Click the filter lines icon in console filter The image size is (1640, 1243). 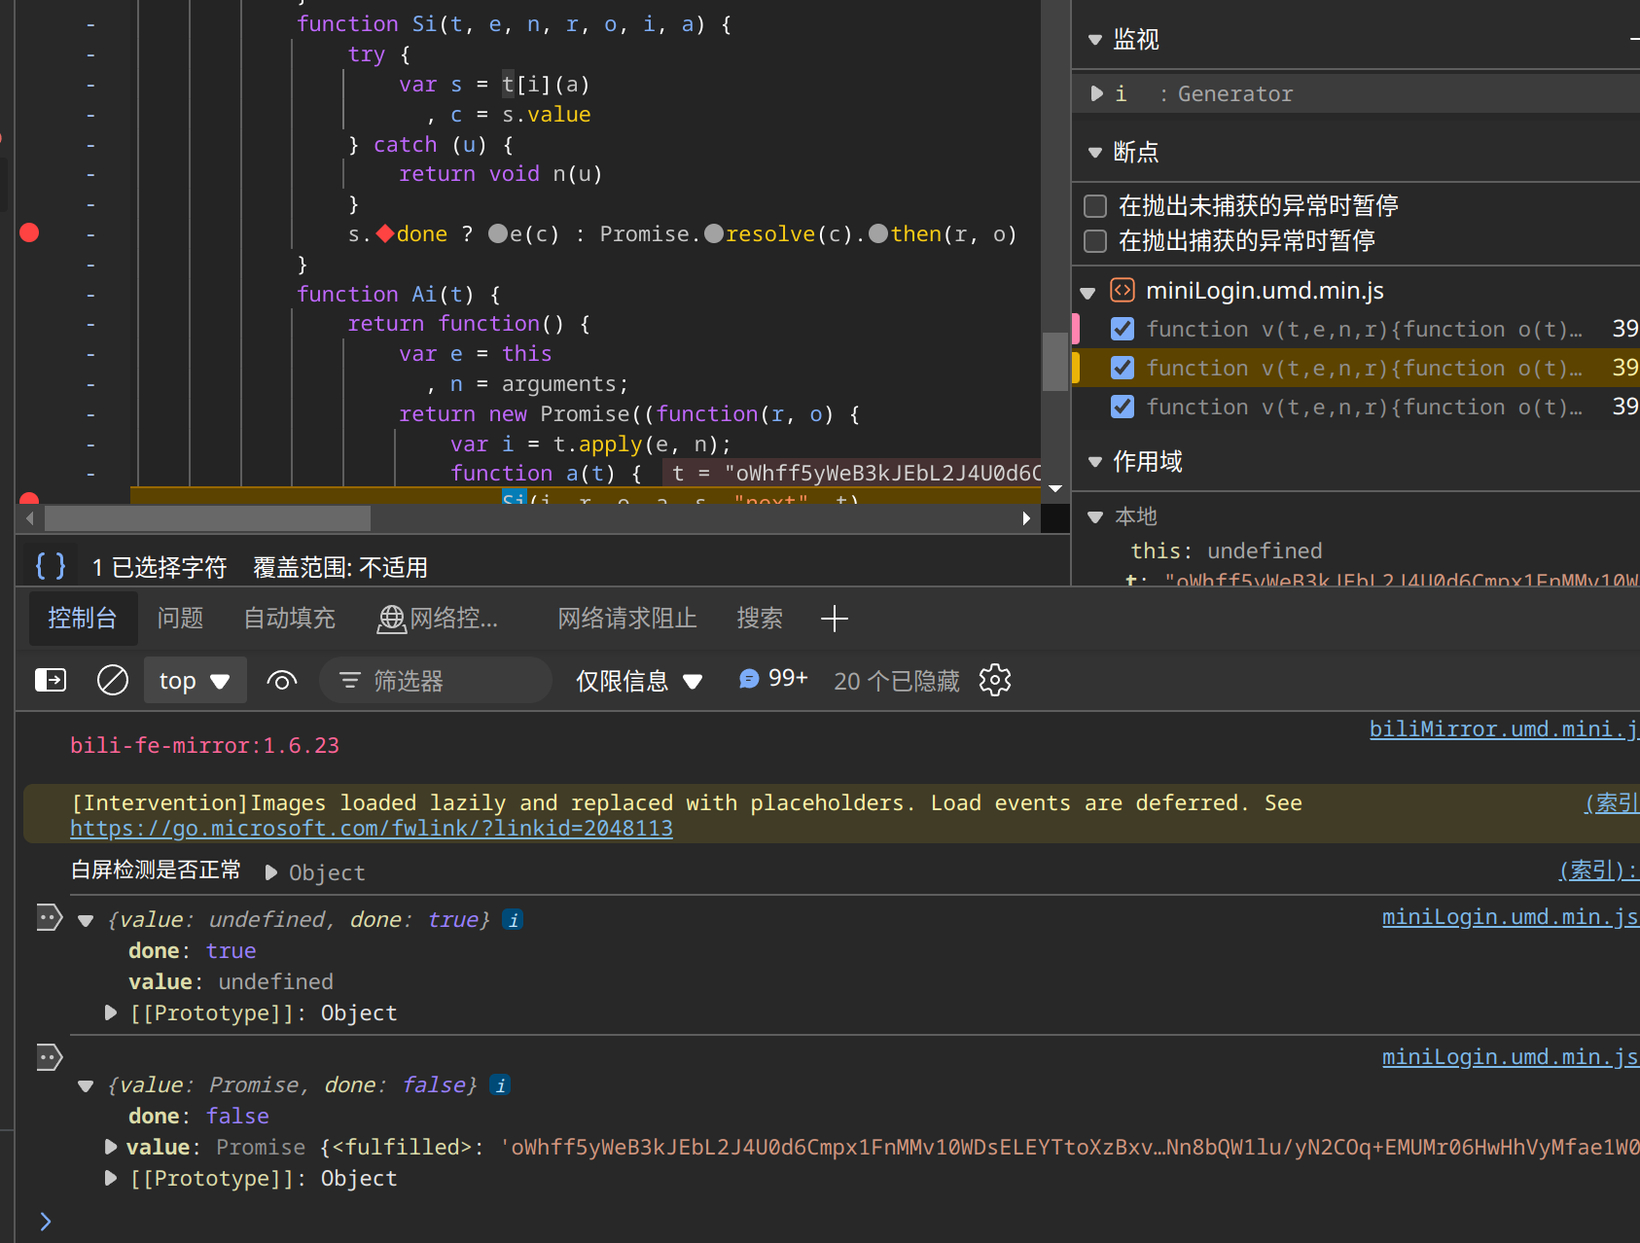pyautogui.click(x=349, y=680)
